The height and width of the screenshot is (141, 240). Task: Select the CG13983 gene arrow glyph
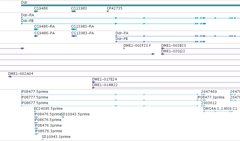[x=73, y=11]
